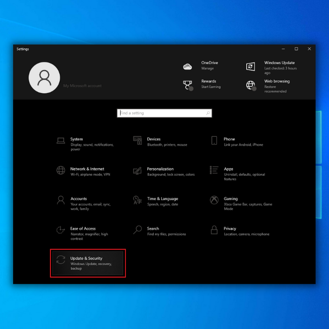The height and width of the screenshot is (329, 329).
Task: Open the Time & Language title
Action: click(x=163, y=199)
